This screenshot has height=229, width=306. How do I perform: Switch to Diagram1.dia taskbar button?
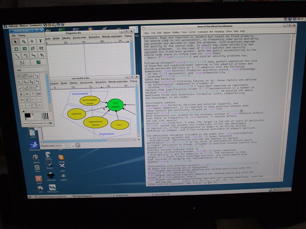pos(131,195)
